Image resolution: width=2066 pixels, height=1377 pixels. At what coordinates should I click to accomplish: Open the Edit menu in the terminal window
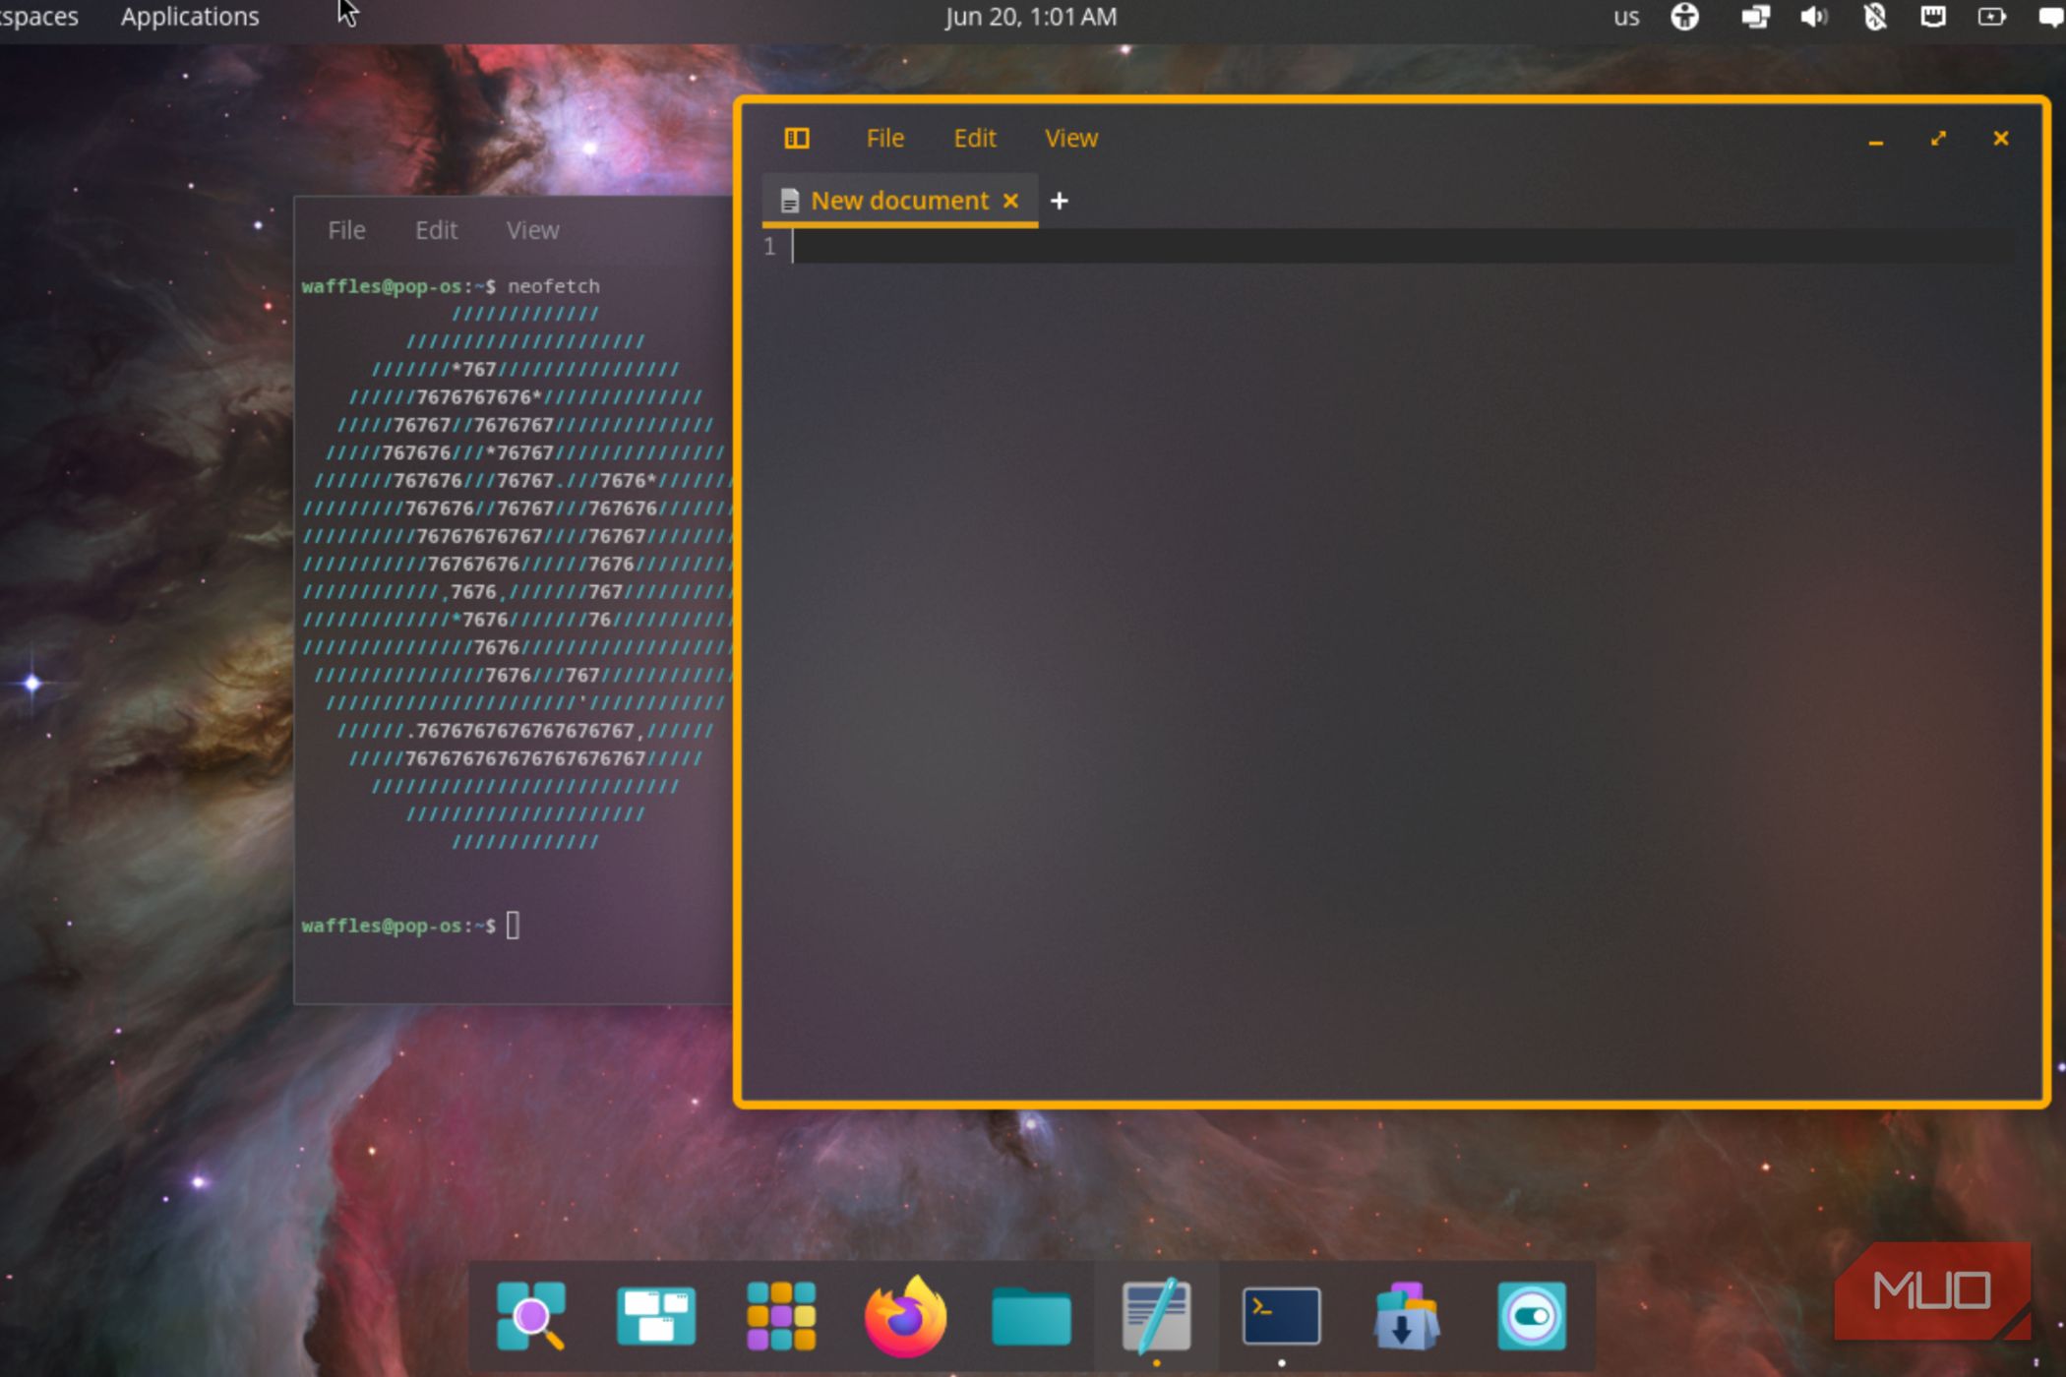click(x=436, y=230)
